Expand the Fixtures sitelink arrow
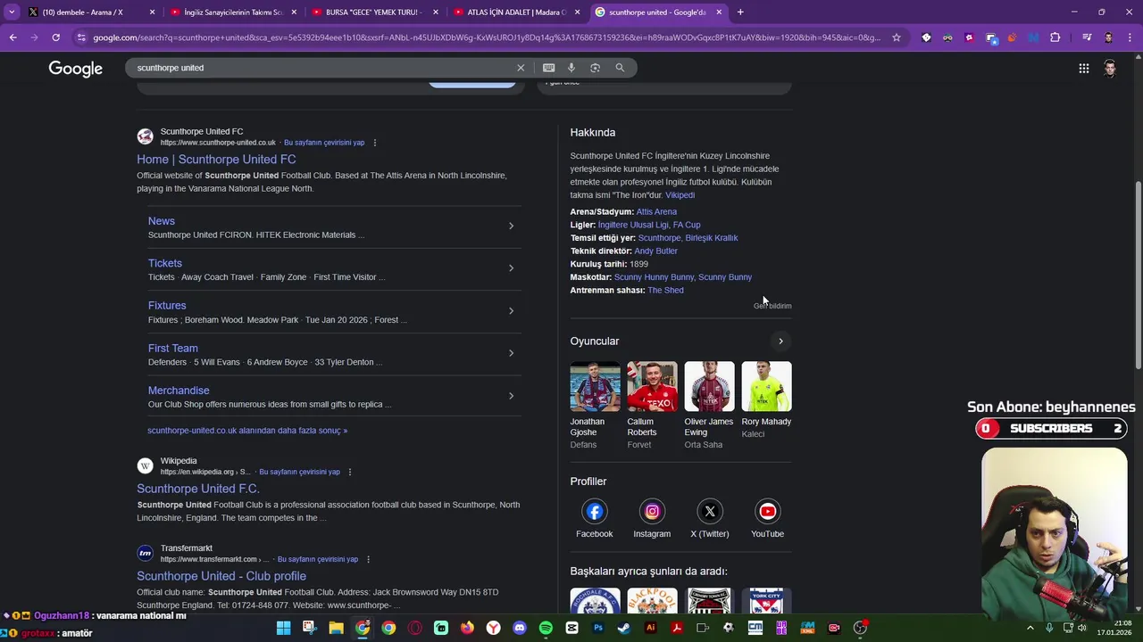This screenshot has height=642, width=1143. [511, 311]
